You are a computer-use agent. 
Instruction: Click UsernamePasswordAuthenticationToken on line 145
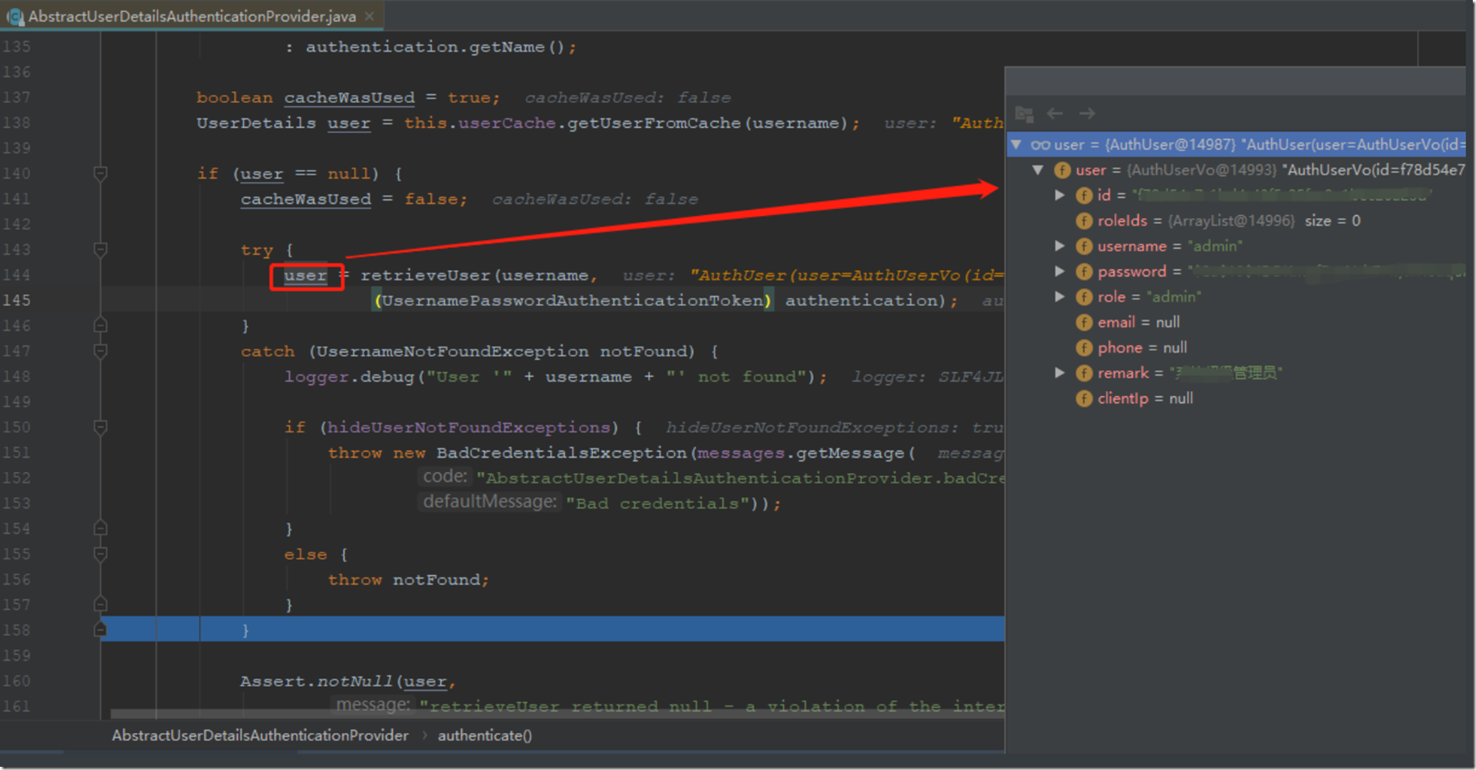coord(571,300)
